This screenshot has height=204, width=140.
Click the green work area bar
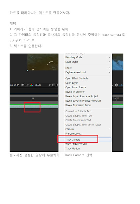(x=34, y=105)
